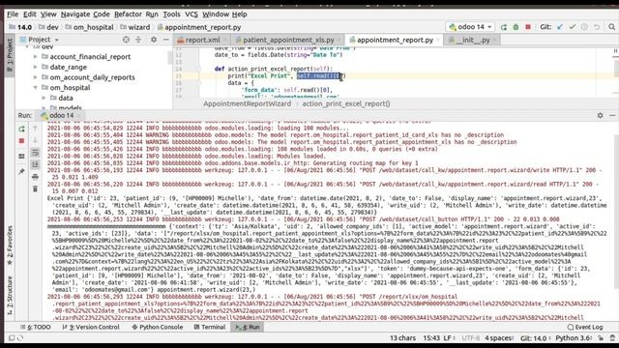Toggle the read-only lock icon in status bar
The height and width of the screenshot is (348, 619).
[x=601, y=337]
